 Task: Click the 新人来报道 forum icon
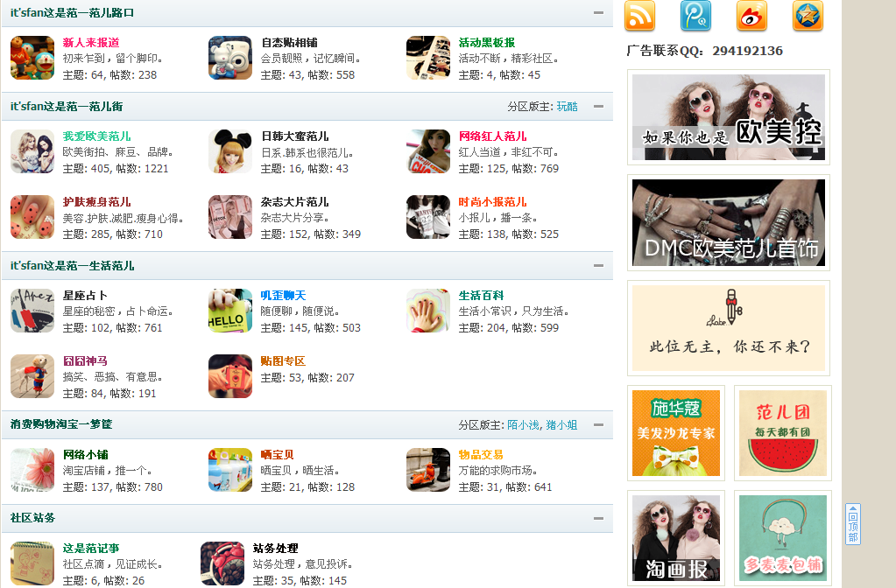(32, 58)
